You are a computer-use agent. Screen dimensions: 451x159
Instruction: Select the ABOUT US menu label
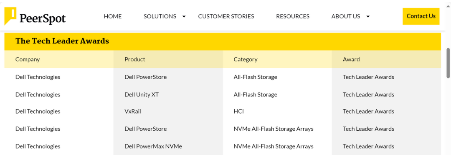(x=346, y=16)
